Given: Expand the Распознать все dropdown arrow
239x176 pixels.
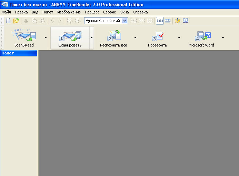Looking at the screenshot, I should (135, 38).
